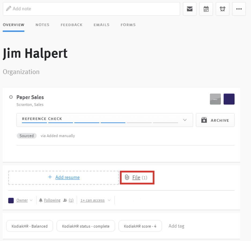Image resolution: width=251 pixels, height=241 pixels.
Task: Click the Add resume link
Action: [x=67, y=177]
